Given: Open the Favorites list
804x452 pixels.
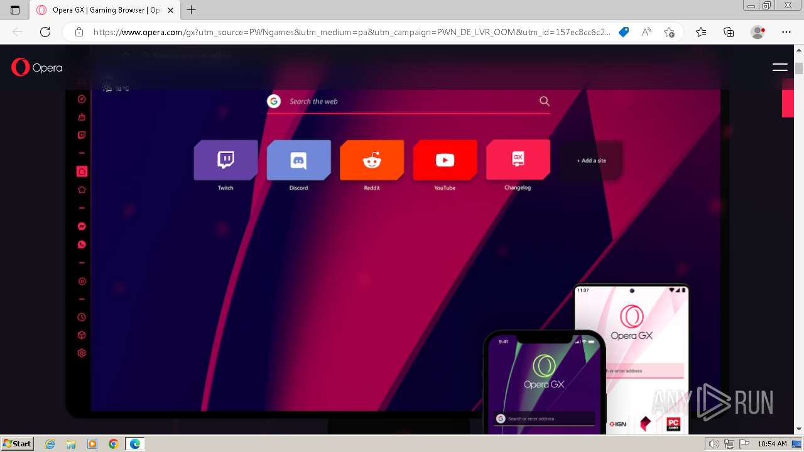Looking at the screenshot, I should (x=701, y=32).
